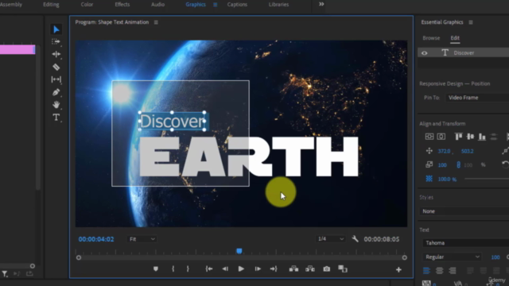The image size is (509, 286).
Task: Click the position Y value 503.2
Action: click(x=467, y=151)
